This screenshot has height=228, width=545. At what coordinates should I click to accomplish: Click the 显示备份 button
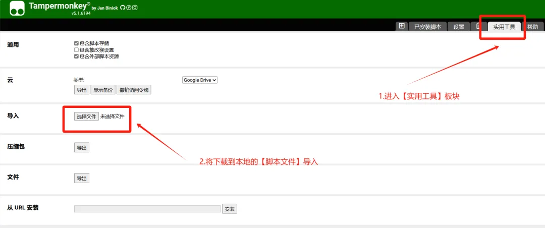103,90
